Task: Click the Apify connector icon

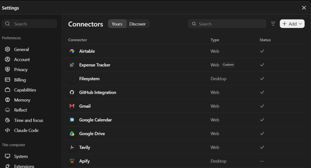Action: pos(72,161)
